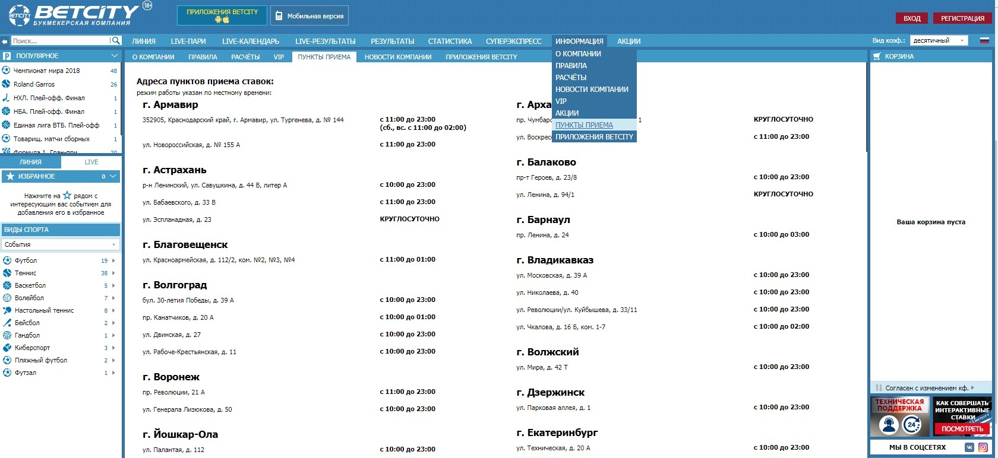This screenshot has width=998, height=458.
Task: Open the Чемпионат мира 2018 link
Action: coord(46,71)
